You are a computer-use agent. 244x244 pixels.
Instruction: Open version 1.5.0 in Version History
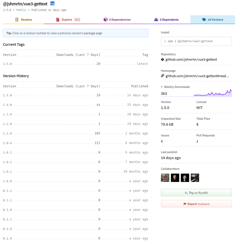pos(7,95)
